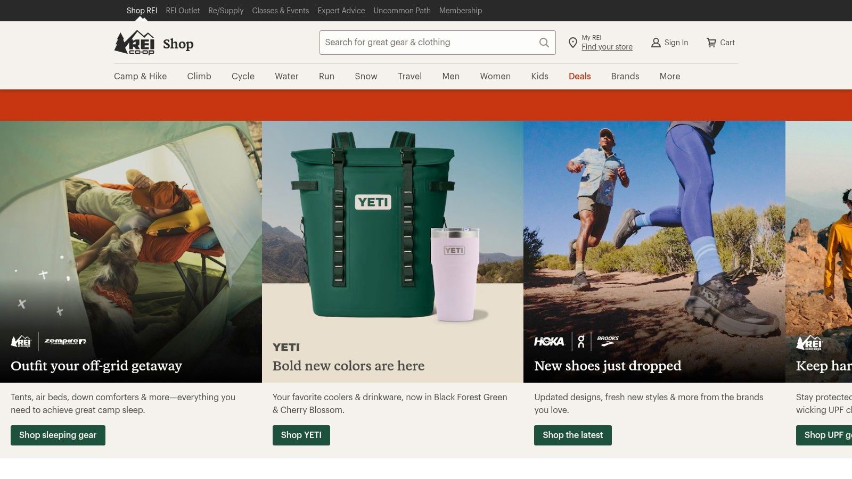The width and height of the screenshot is (852, 479).
Task: Click the YETI cooler description text
Action: [x=390, y=403]
